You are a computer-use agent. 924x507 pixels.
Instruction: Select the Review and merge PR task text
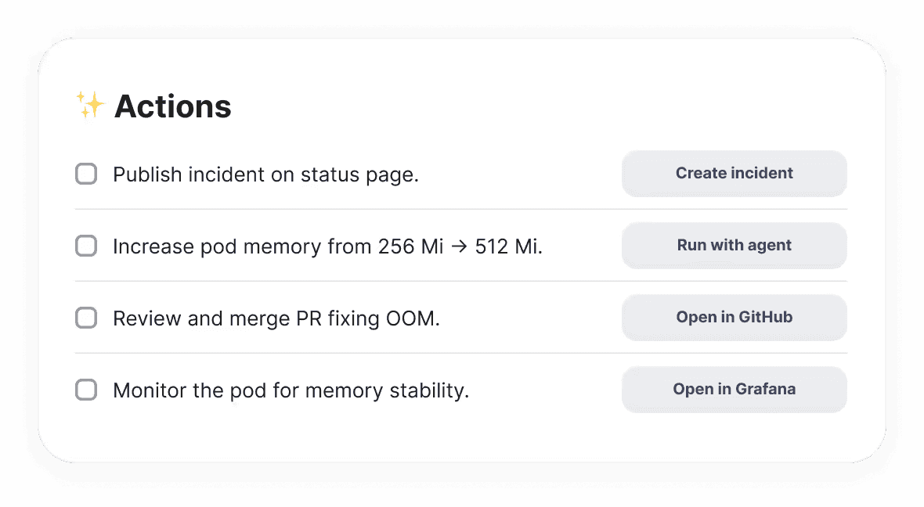(x=277, y=318)
